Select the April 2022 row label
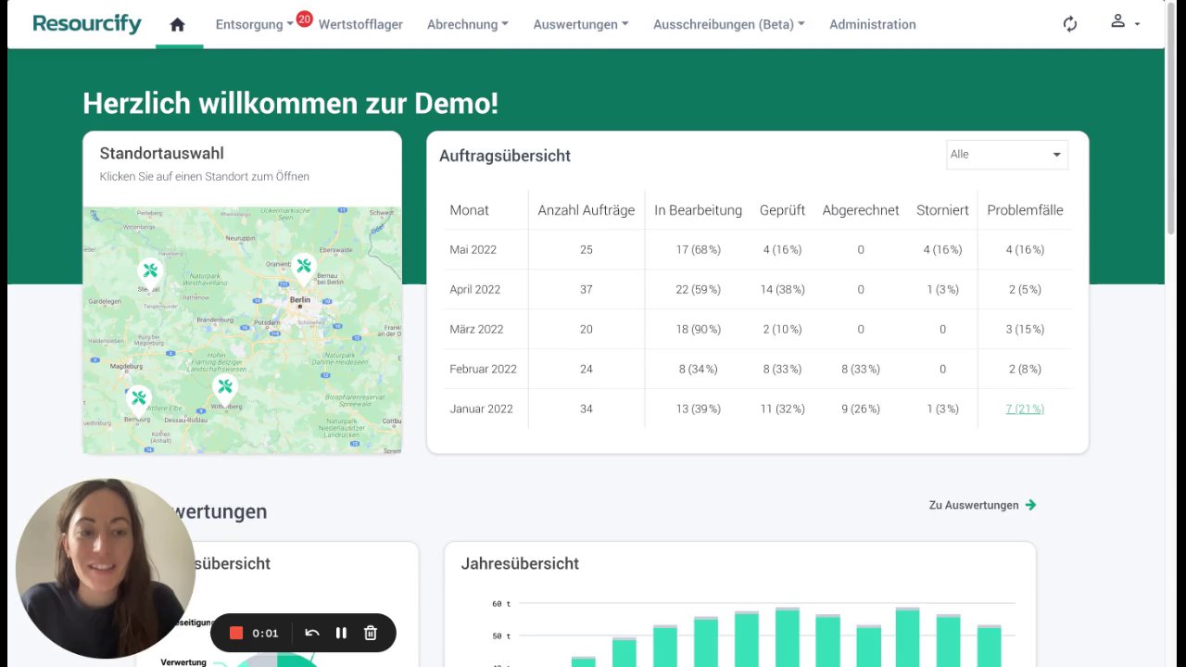Image resolution: width=1186 pixels, height=667 pixels. tap(475, 289)
